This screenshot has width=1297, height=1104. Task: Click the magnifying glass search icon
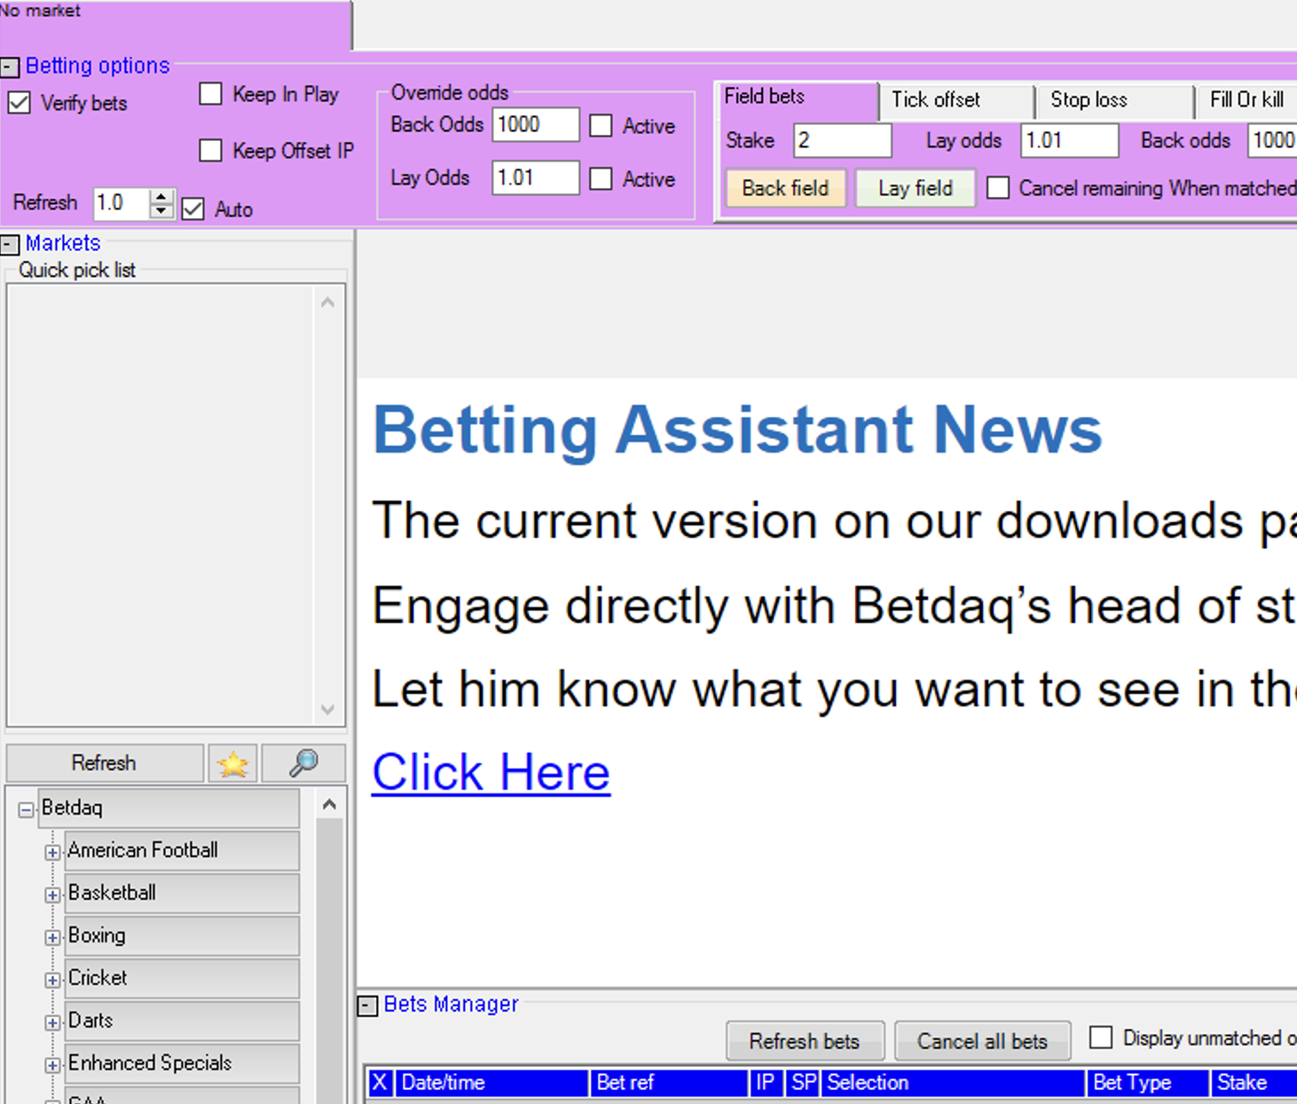point(303,763)
